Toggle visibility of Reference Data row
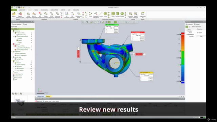This screenshot has height=122, width=217. (x=32, y=33)
